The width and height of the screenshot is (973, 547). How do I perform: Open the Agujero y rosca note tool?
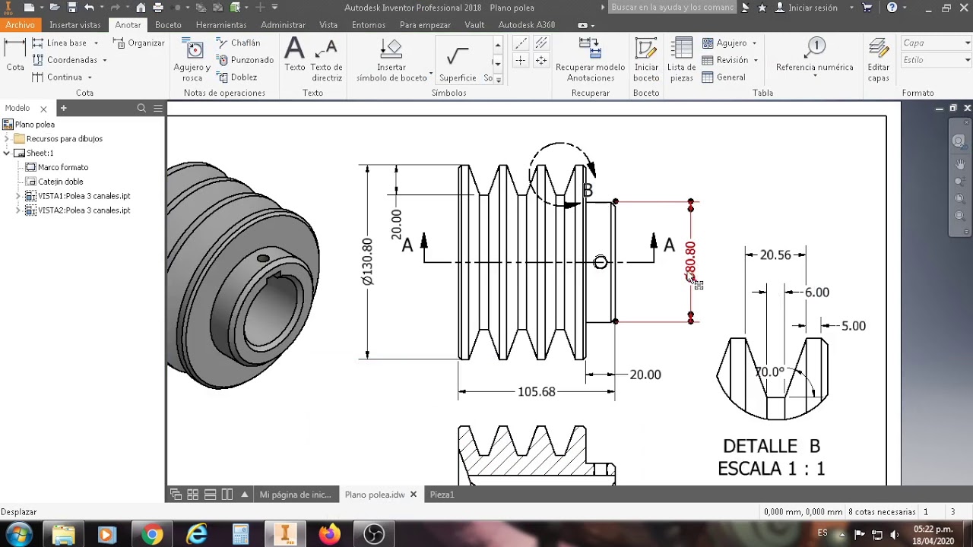pos(192,60)
